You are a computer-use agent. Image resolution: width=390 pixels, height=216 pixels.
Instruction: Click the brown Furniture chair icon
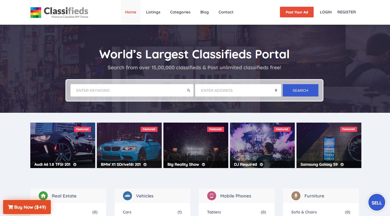[296, 196]
